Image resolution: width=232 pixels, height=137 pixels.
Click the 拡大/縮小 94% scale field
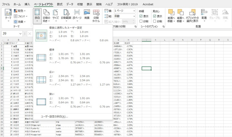point(129,22)
